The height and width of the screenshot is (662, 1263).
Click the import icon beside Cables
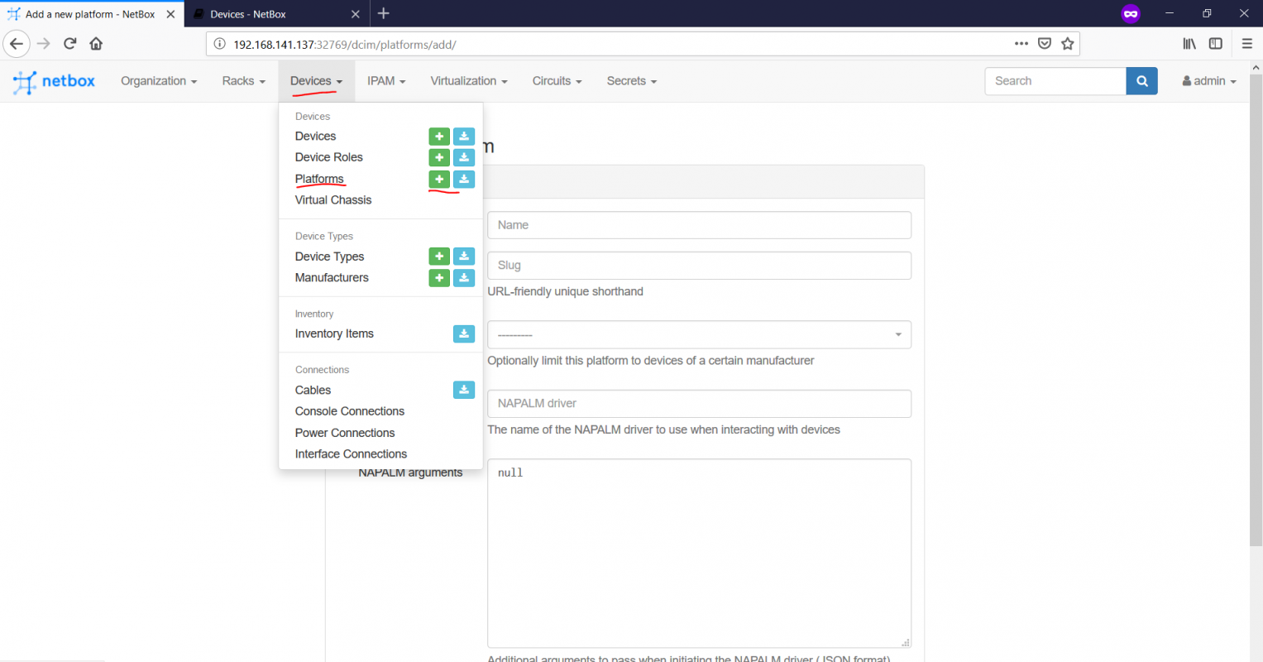pos(464,390)
